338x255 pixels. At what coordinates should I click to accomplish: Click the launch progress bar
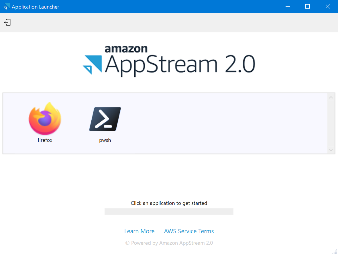pyautogui.click(x=169, y=211)
